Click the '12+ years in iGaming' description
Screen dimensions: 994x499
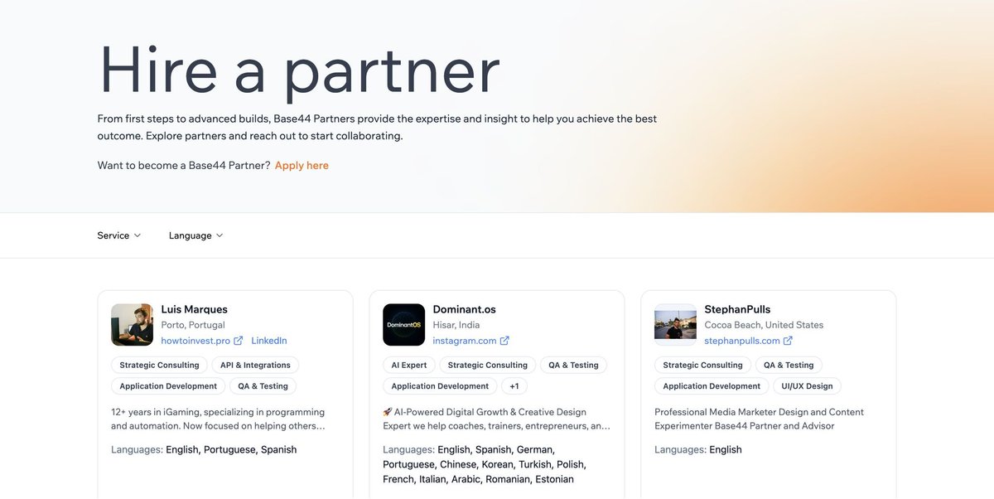click(218, 419)
